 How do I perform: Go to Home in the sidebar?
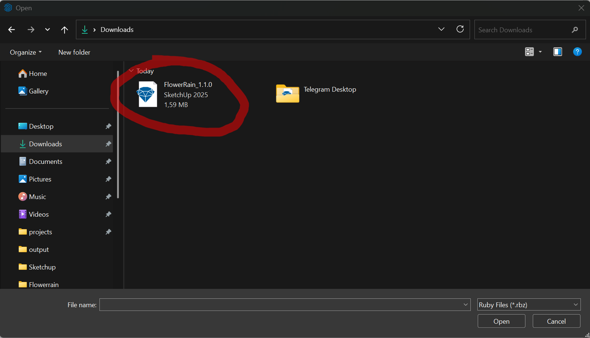pyautogui.click(x=38, y=74)
